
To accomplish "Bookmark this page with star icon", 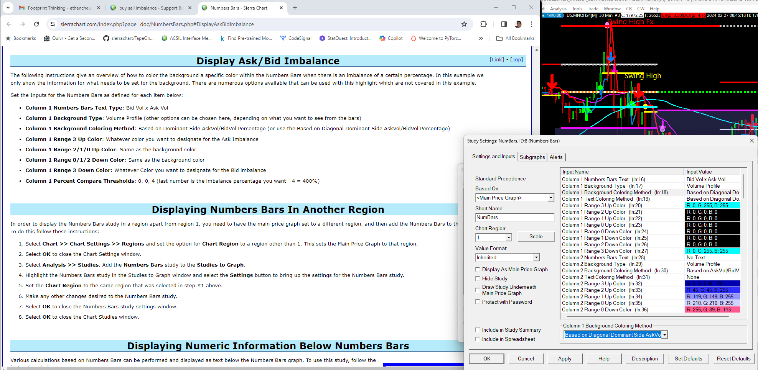I will (x=464, y=24).
